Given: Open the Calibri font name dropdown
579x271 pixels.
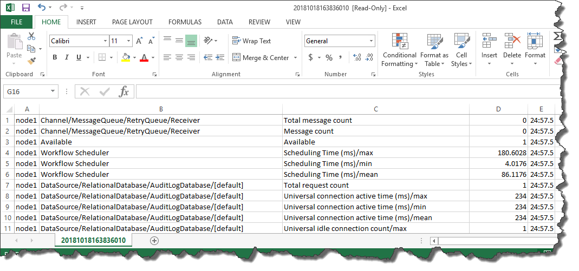Looking at the screenshot, I should pos(106,41).
